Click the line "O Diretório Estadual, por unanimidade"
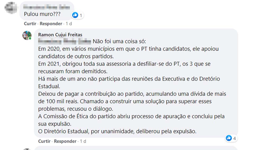This screenshot has width=254, height=150. [x=117, y=131]
